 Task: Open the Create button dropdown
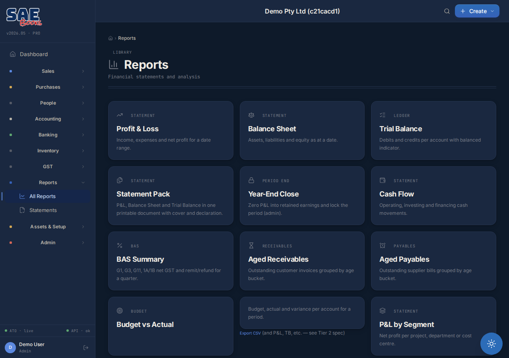click(x=477, y=11)
